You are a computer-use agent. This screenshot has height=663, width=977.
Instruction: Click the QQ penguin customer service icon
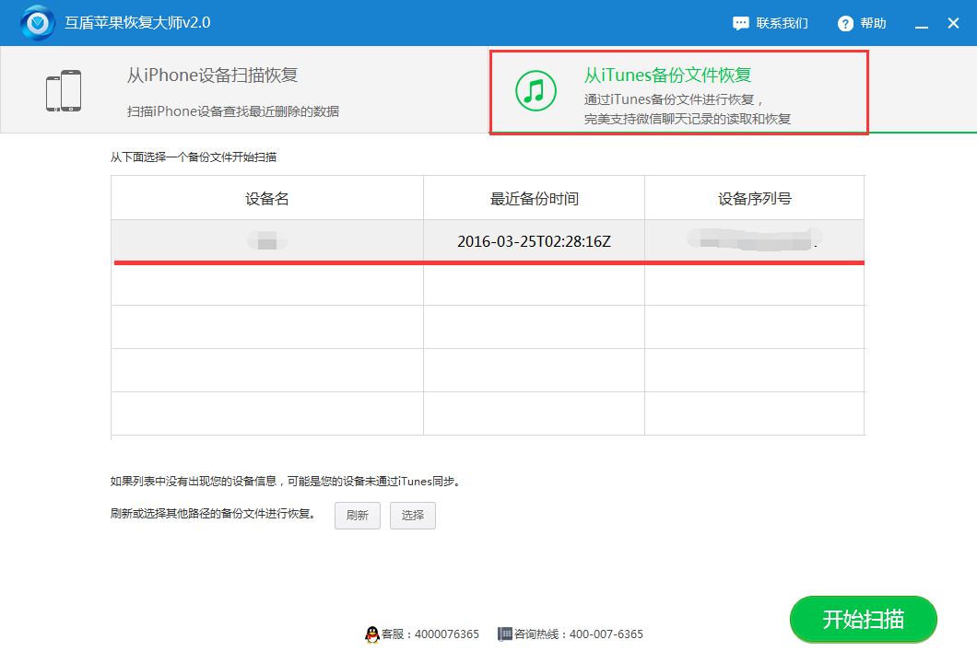tap(371, 634)
